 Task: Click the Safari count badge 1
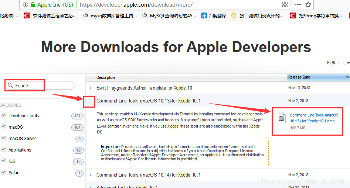tap(79, 173)
